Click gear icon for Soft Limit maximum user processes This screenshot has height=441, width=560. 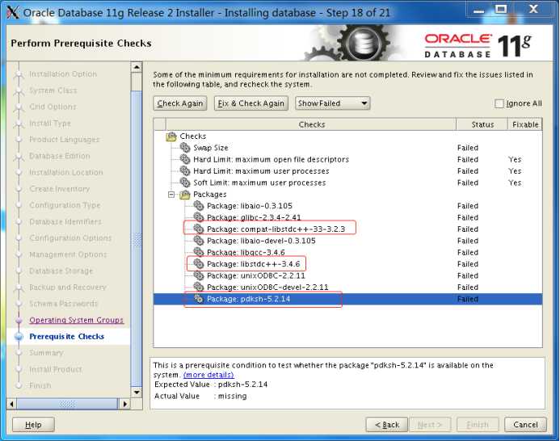pyautogui.click(x=185, y=182)
